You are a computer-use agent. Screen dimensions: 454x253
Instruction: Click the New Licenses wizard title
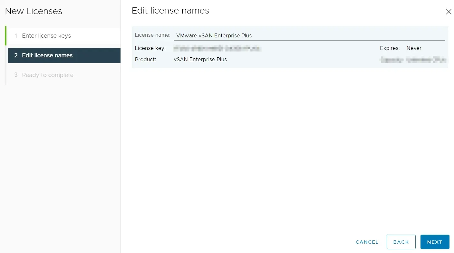point(34,11)
